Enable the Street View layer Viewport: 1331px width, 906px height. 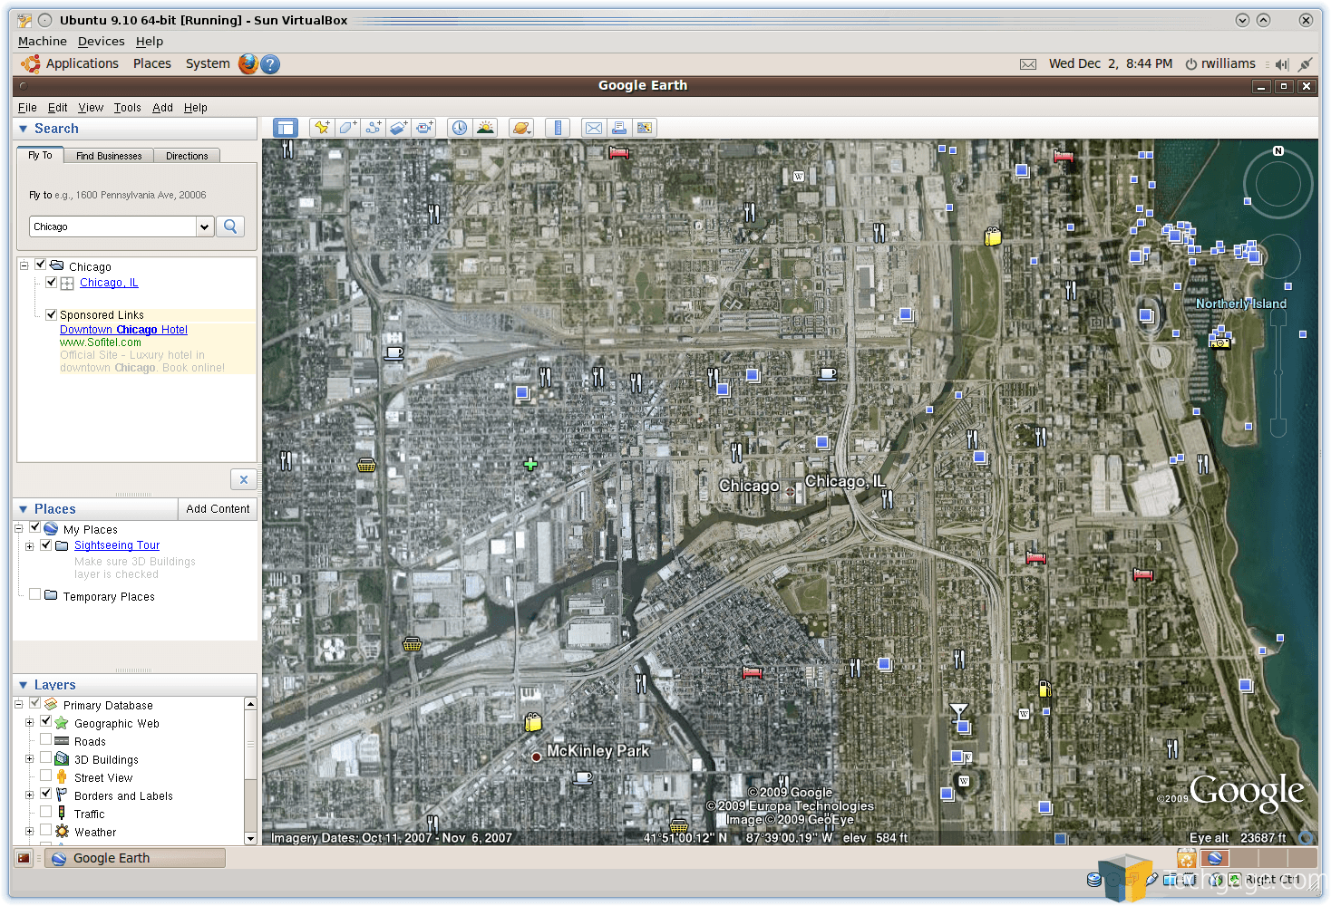pos(46,776)
